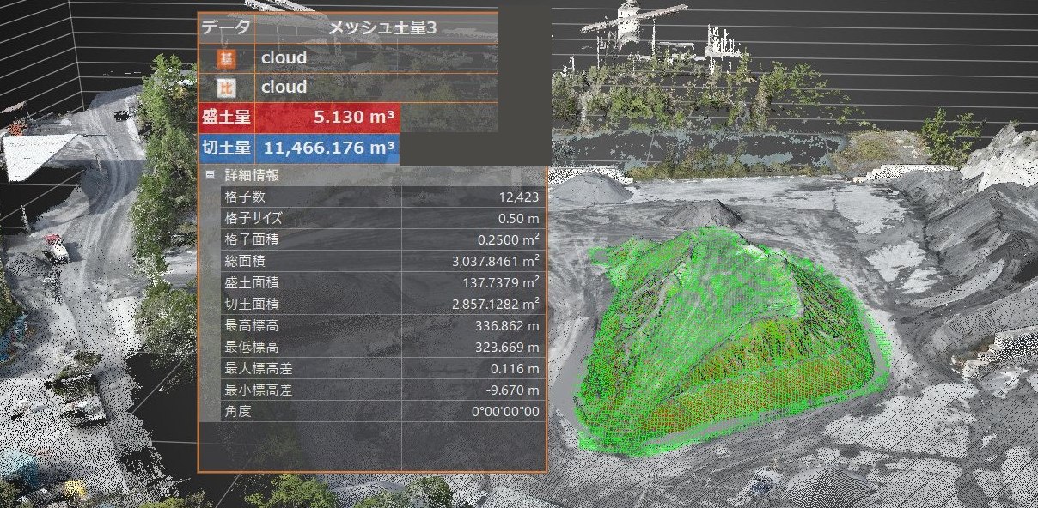
Task: Select the 格子サイズ row label
Action: pos(253,218)
